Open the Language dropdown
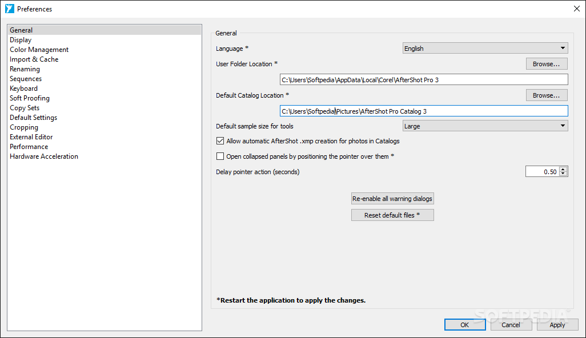The width and height of the screenshot is (586, 338). pyautogui.click(x=485, y=48)
